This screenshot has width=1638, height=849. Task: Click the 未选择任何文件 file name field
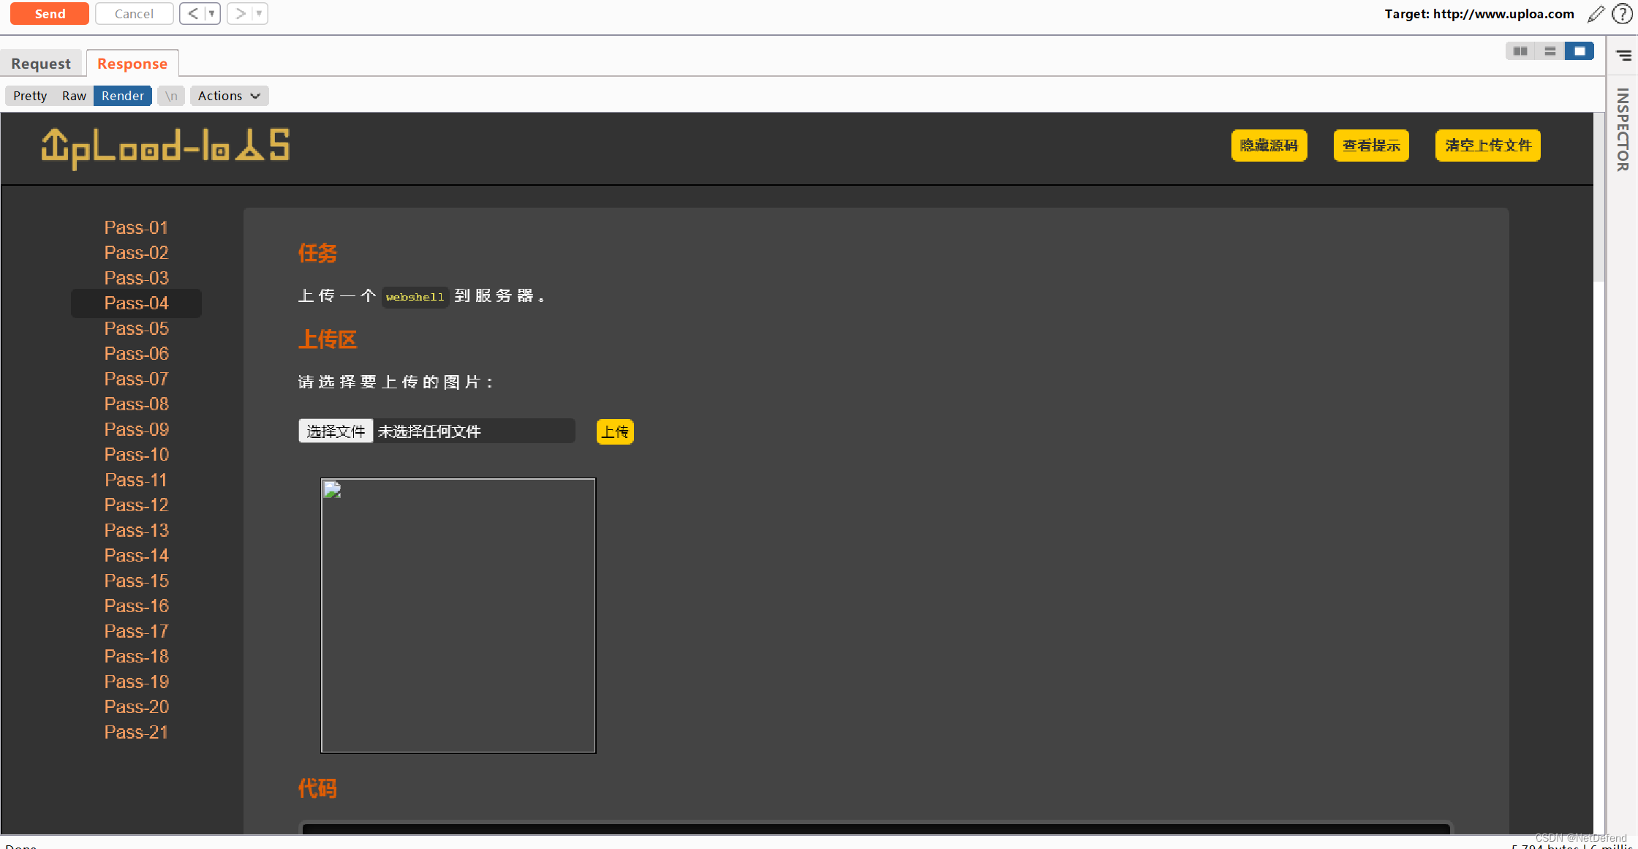475,431
